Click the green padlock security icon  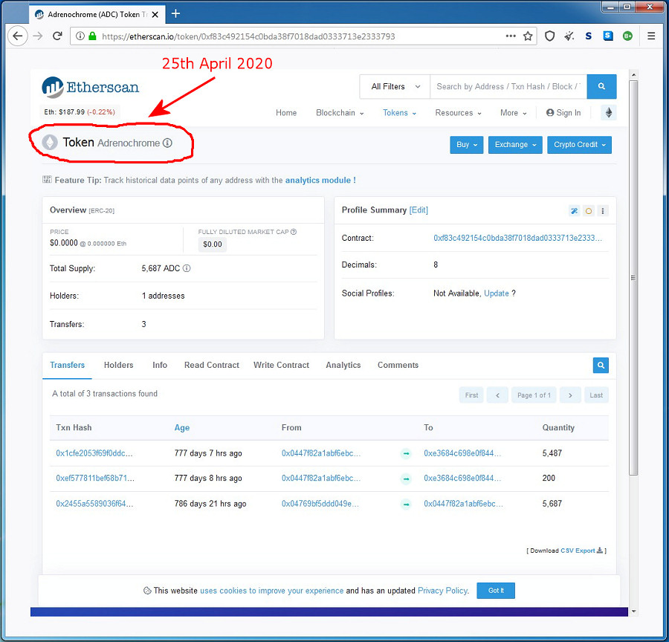(x=92, y=36)
